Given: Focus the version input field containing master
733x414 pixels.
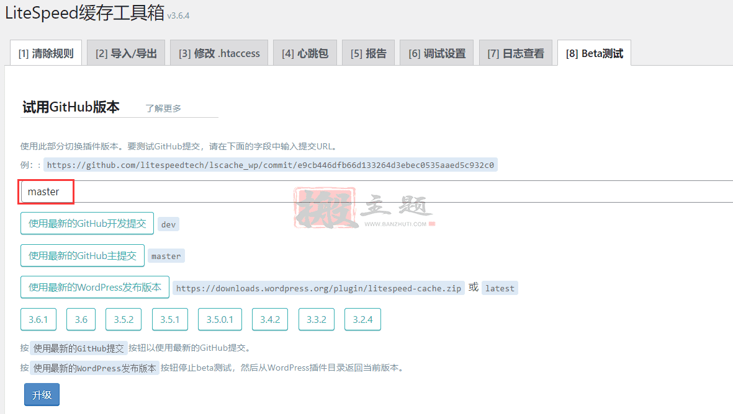Looking at the screenshot, I should [377, 192].
